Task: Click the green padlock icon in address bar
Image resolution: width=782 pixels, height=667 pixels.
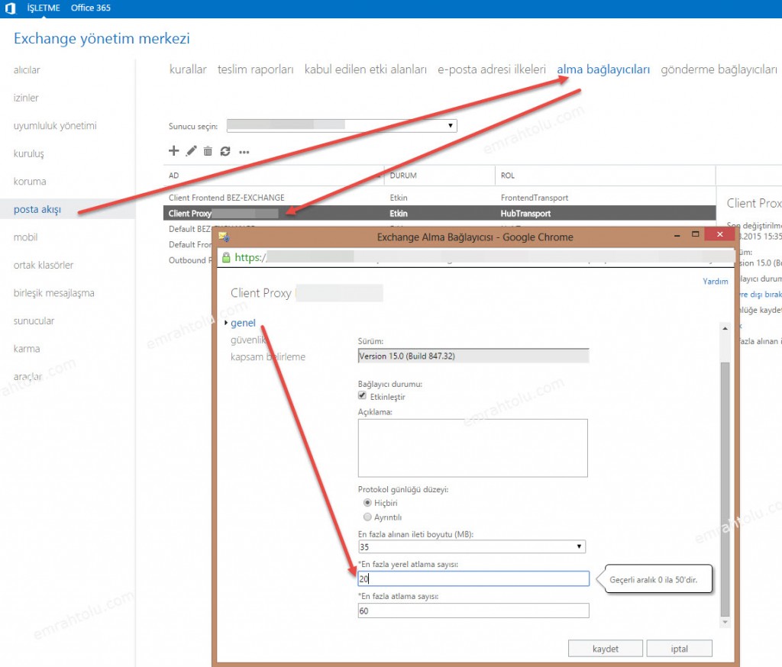Action: click(x=226, y=258)
